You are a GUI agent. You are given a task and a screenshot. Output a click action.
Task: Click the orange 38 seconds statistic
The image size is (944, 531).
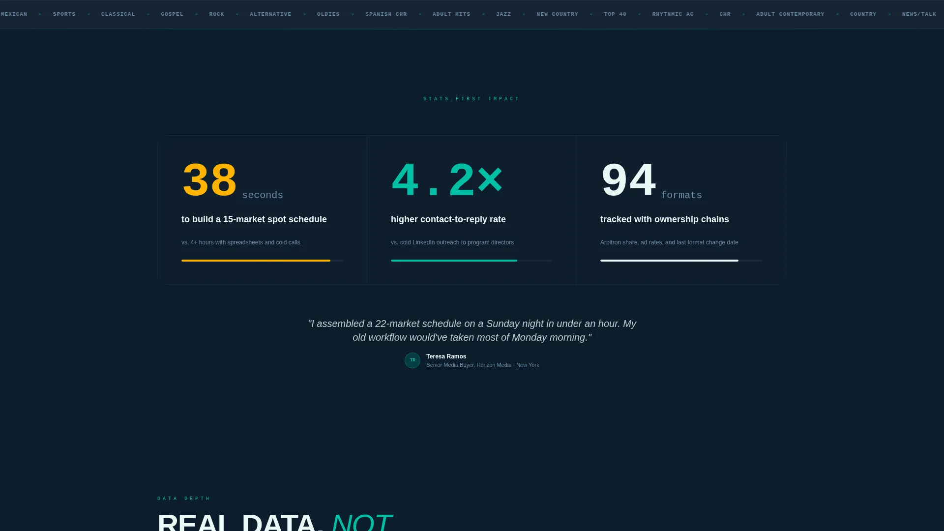tap(232, 181)
